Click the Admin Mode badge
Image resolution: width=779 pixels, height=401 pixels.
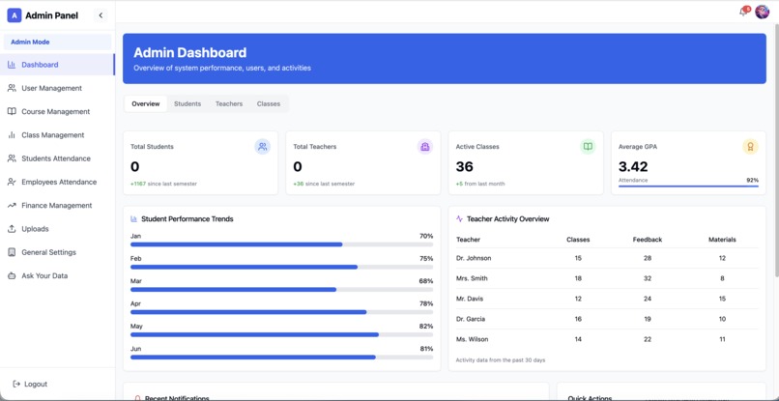pos(57,43)
